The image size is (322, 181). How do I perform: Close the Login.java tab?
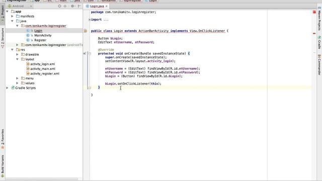(107, 6)
